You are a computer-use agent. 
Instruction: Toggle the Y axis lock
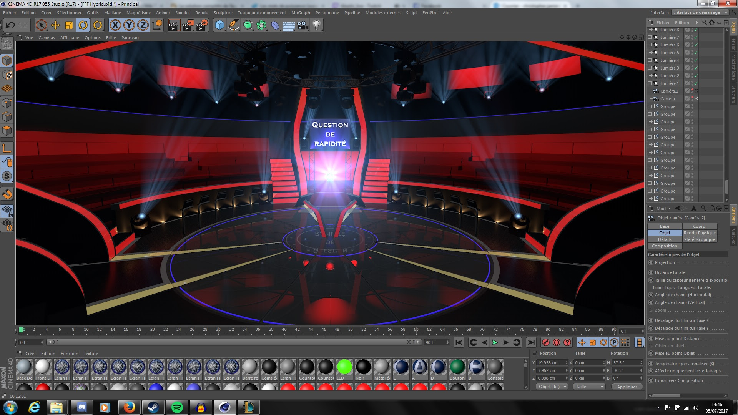coord(129,25)
